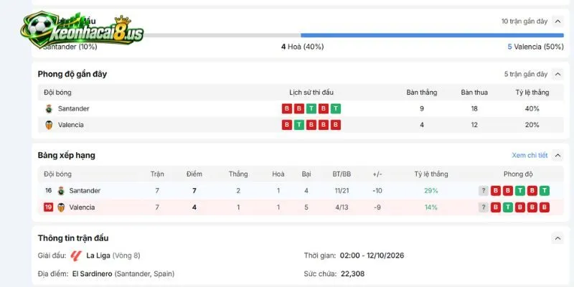Click the blue Valencia win percentage bar
This screenshot has width=574, height=287.
(x=433, y=35)
